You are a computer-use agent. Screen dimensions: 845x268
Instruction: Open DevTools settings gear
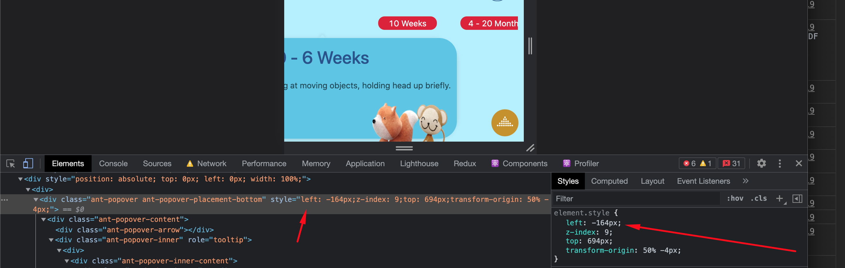[761, 164]
